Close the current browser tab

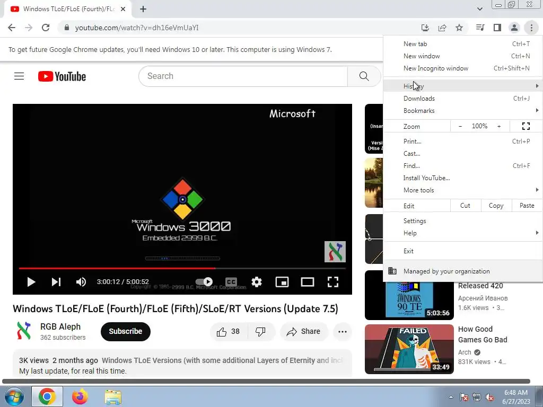coord(123,9)
